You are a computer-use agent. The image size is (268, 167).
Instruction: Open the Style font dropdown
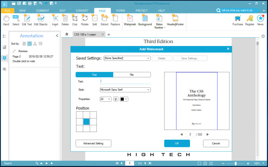pyautogui.click(x=125, y=90)
